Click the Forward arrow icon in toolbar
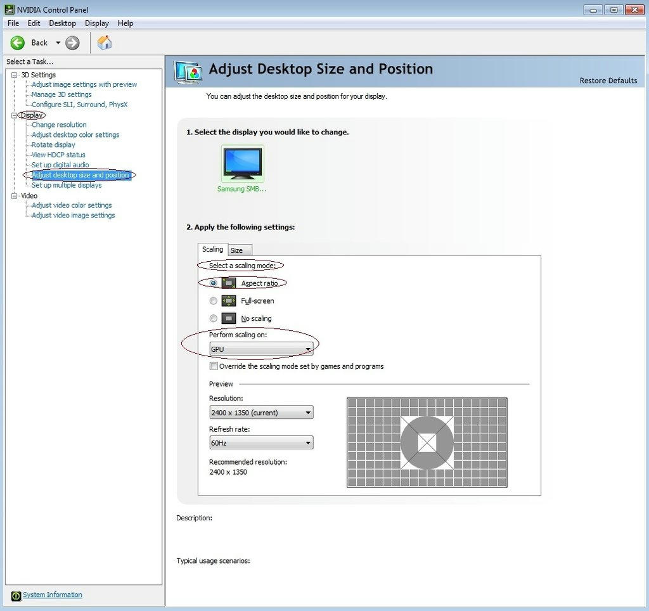 click(73, 42)
